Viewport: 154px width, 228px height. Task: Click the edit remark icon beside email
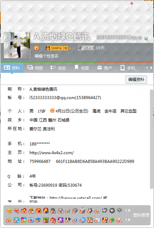(146, 38)
